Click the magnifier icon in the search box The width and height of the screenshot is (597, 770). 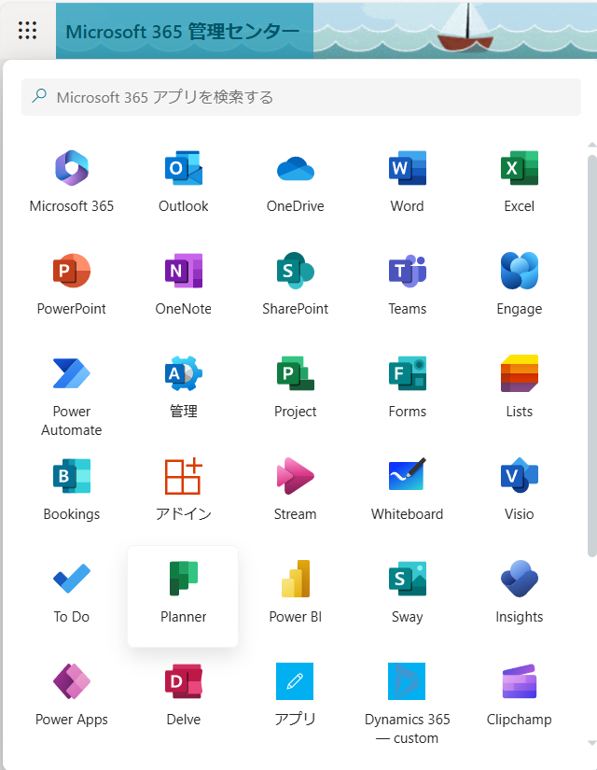click(x=39, y=96)
